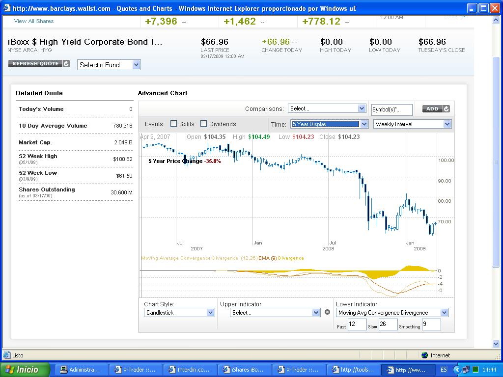Click the 52 Week Low row
Screen dimensions: 503x377
75,176
